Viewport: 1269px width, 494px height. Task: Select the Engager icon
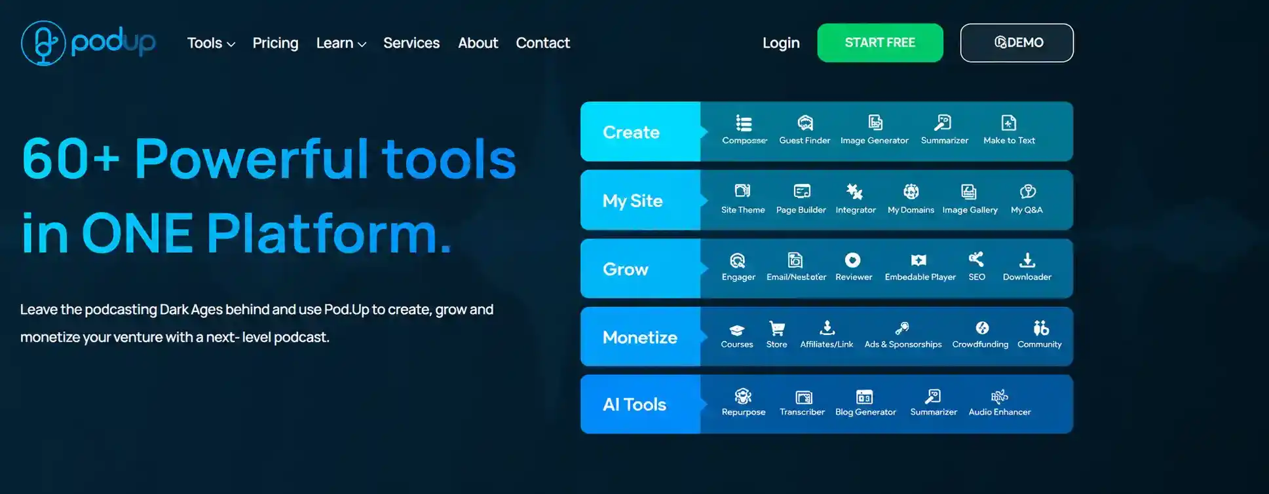(x=738, y=260)
